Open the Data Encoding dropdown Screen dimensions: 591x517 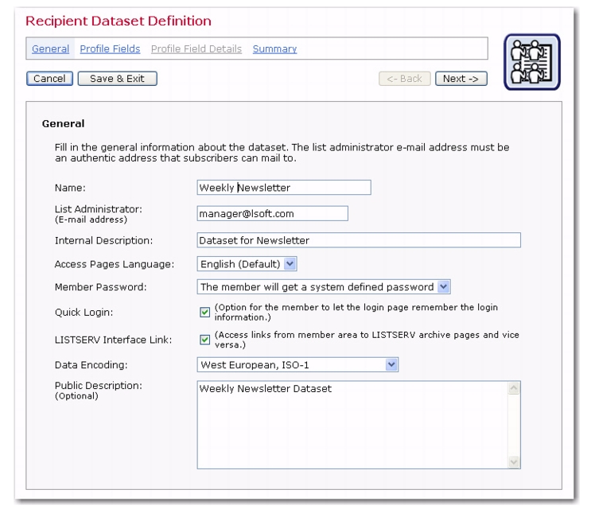(297, 365)
